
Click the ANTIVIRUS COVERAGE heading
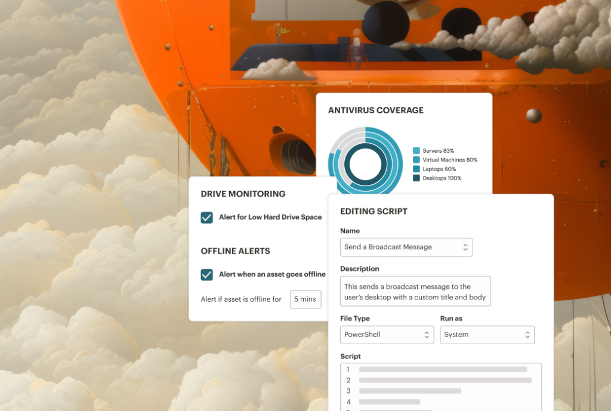pyautogui.click(x=377, y=110)
